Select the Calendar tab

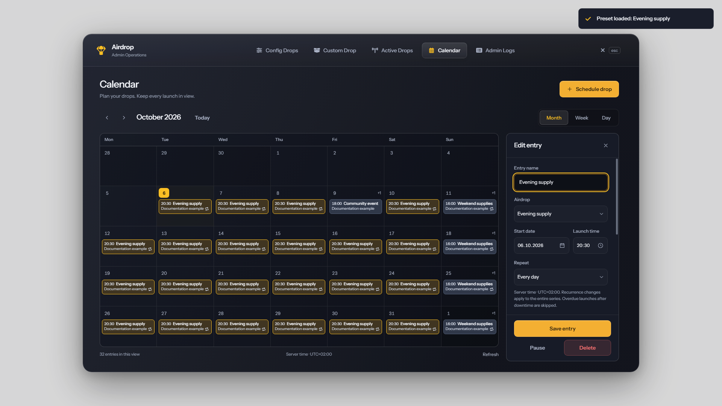click(444, 50)
